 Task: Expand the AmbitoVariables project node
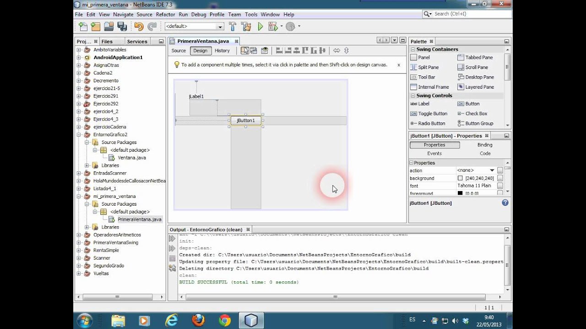click(x=79, y=50)
